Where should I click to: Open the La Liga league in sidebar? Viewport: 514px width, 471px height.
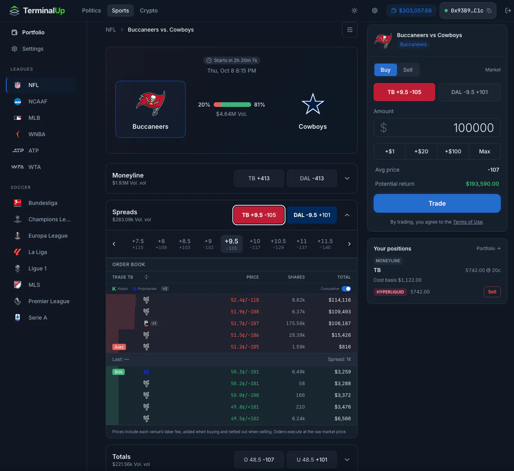coord(41,252)
